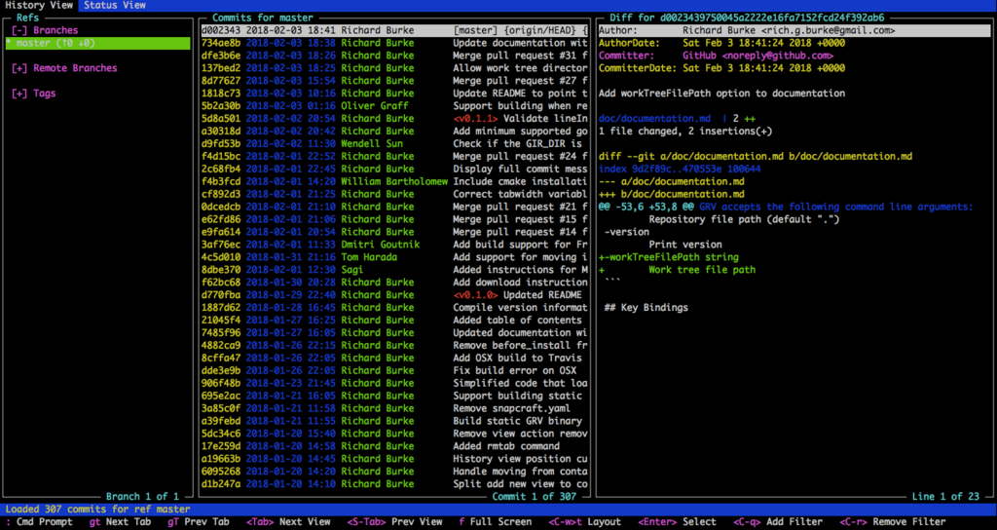This screenshot has height=530, width=997.
Task: Select commit 5dc34c6 Remove view action
Action: click(395, 434)
